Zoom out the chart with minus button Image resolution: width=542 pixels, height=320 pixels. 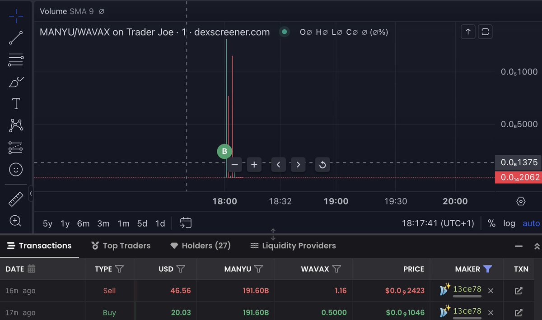click(x=234, y=165)
